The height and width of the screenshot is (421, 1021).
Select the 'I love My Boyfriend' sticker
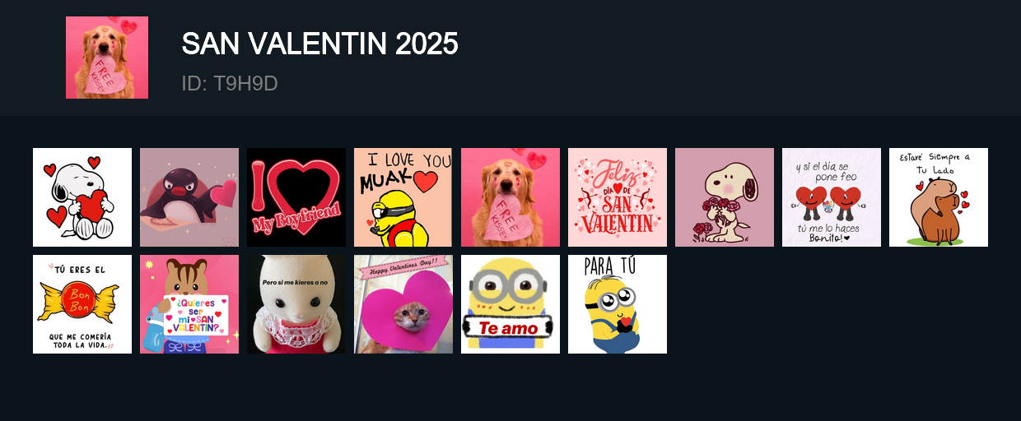point(296,197)
